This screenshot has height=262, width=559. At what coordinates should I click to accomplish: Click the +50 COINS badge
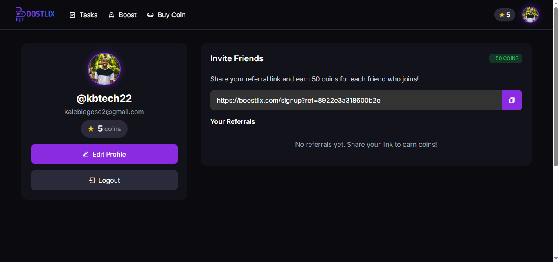505,58
